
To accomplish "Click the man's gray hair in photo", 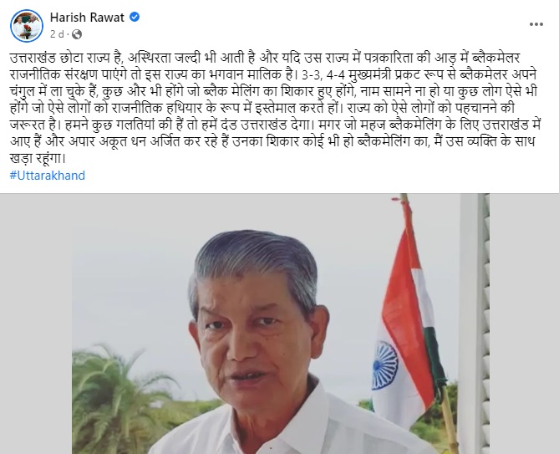I will coord(255,264).
